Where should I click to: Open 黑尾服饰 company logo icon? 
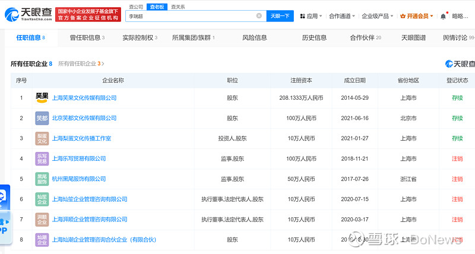[x=42, y=179]
